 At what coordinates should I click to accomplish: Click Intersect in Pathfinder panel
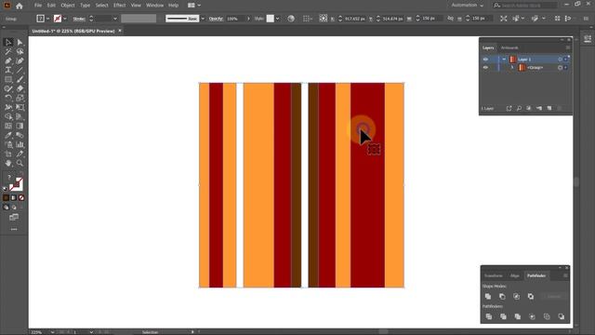click(x=517, y=296)
